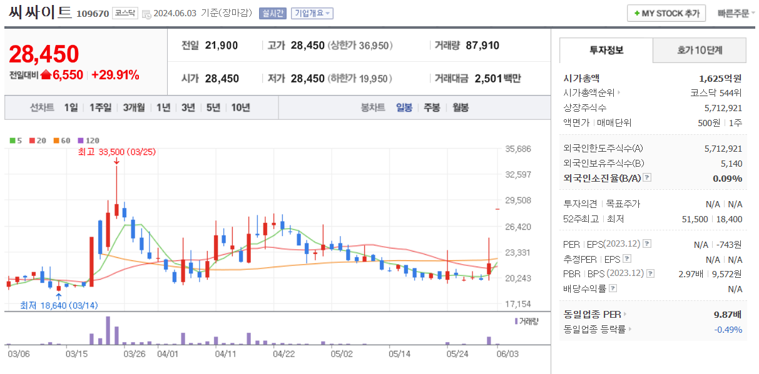The width and height of the screenshot is (759, 374).
Task: Open help icon next to 외국인소진율(B/A)
Action: click(x=647, y=178)
